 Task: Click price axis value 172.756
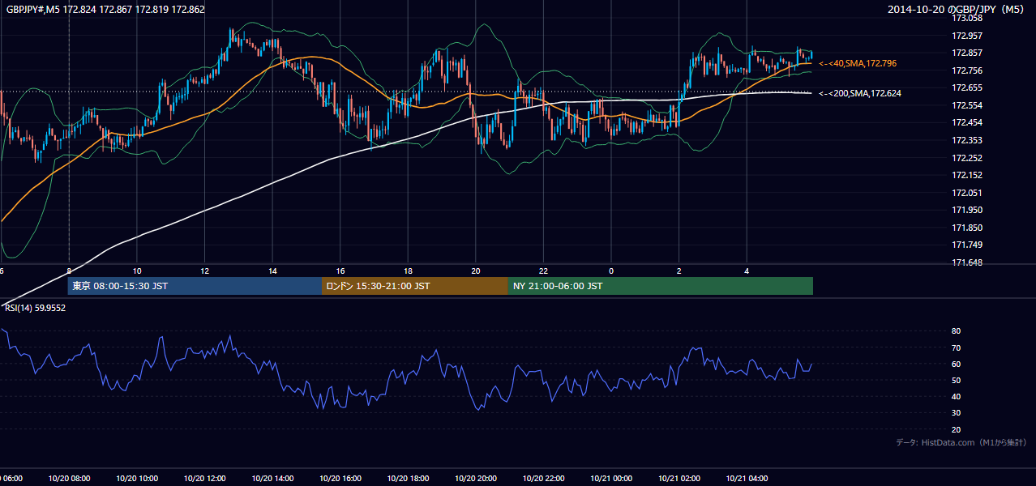tap(967, 71)
